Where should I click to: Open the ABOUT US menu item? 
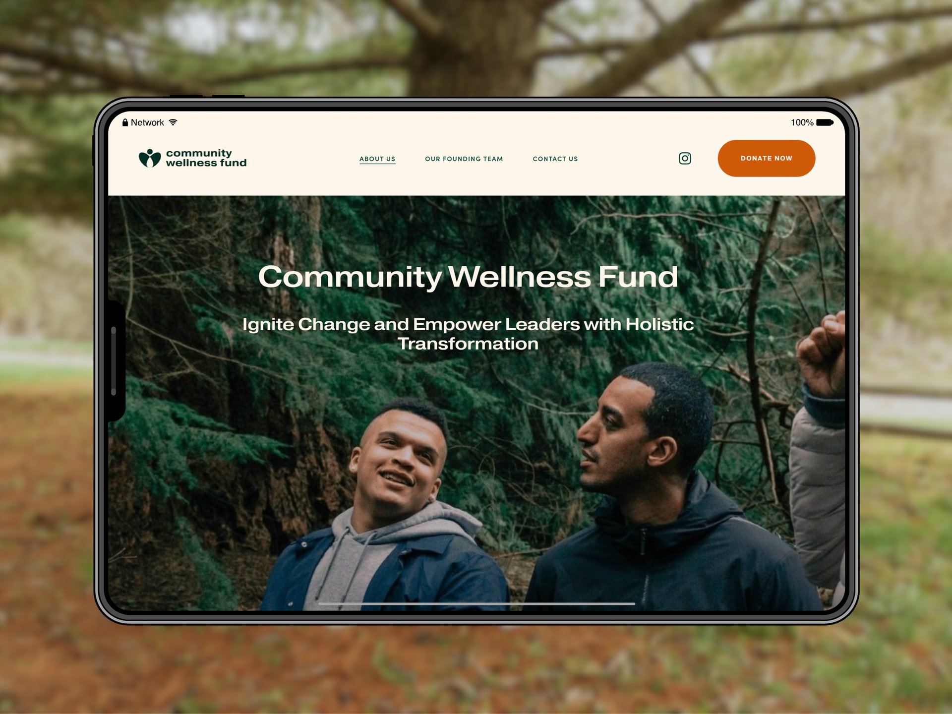[x=377, y=159]
